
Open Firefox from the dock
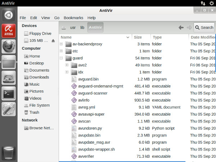click(x=9, y=46)
